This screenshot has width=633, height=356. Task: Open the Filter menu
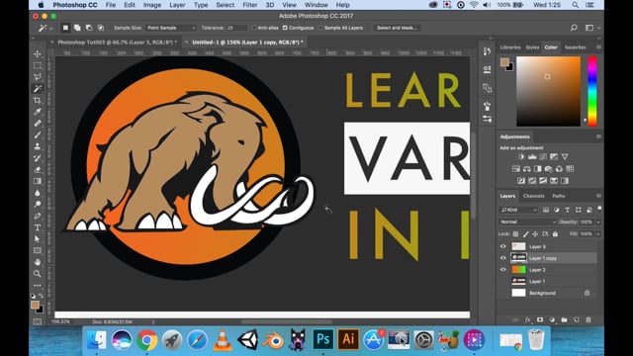coord(250,5)
